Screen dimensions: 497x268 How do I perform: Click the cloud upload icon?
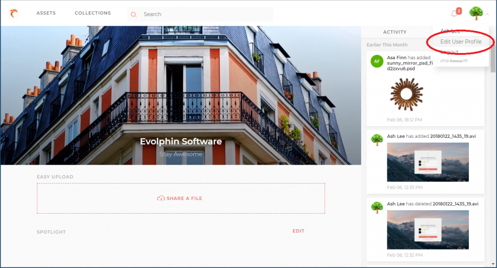(x=161, y=198)
